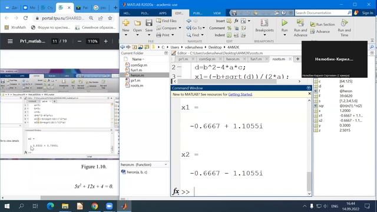Viewport: 377px width, 212px height.
Task: Open the New dropdown arrow
Action: pyautogui.click(x=125, y=35)
